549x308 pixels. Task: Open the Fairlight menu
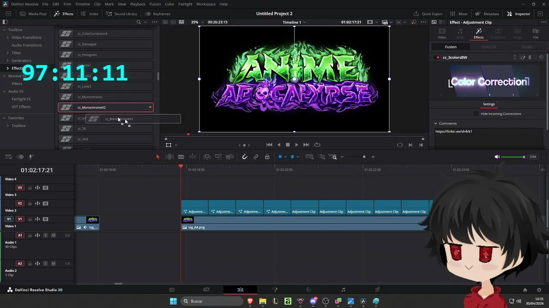click(x=185, y=4)
